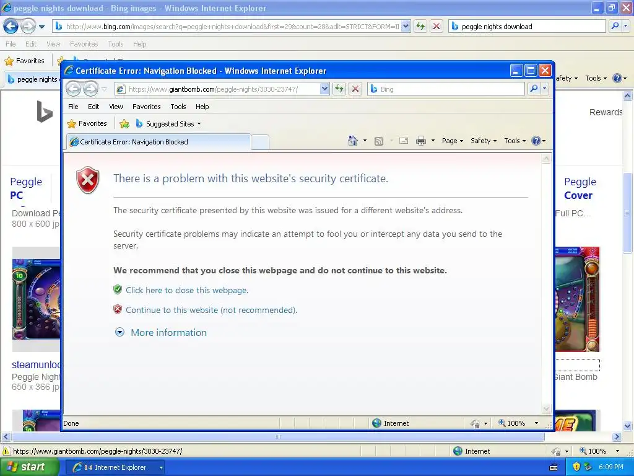This screenshot has height=476, width=634.
Task: Click the Search magnifier in Certificate Error window
Action: click(534, 89)
